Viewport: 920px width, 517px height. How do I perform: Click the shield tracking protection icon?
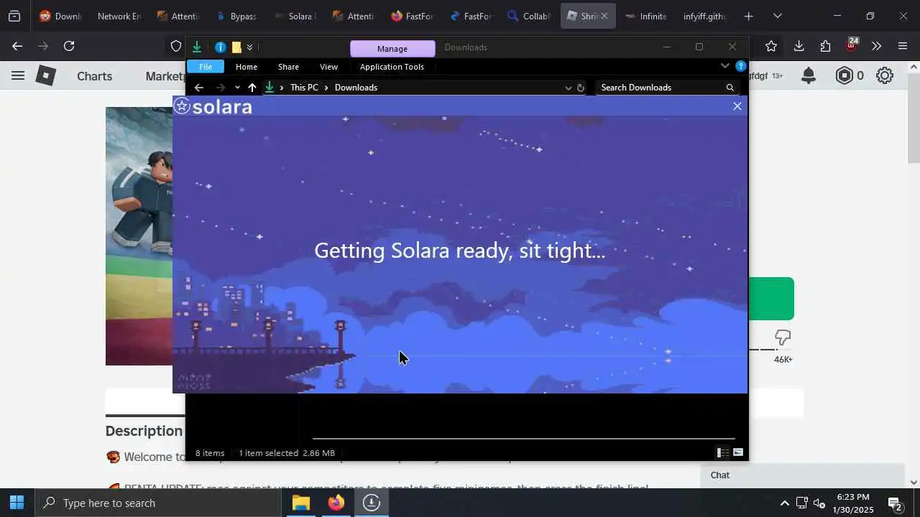click(x=175, y=46)
